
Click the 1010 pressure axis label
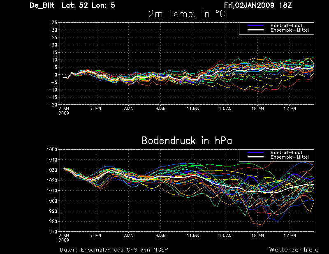click(52, 191)
